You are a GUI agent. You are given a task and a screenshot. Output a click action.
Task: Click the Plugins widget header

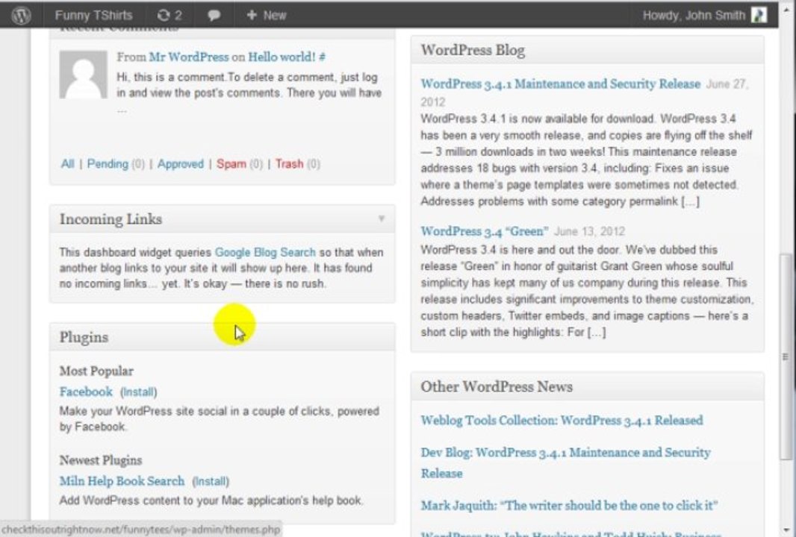[223, 337]
